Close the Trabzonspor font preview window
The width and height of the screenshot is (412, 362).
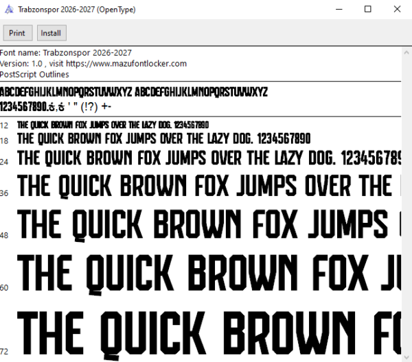point(397,9)
